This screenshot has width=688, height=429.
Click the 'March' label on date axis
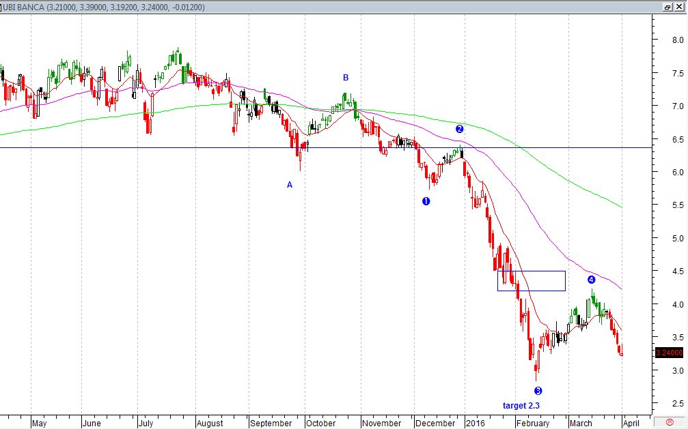click(581, 424)
